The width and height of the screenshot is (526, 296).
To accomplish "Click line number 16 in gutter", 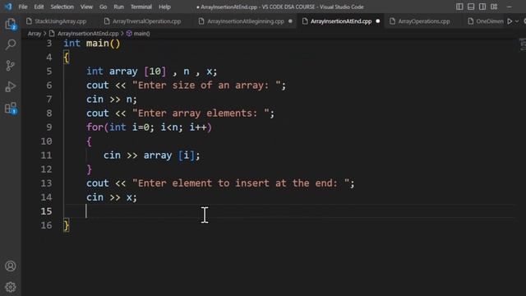I will pos(46,225).
